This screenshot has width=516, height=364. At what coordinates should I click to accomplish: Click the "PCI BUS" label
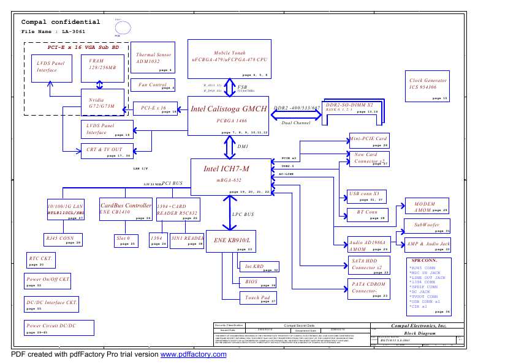[172, 183]
